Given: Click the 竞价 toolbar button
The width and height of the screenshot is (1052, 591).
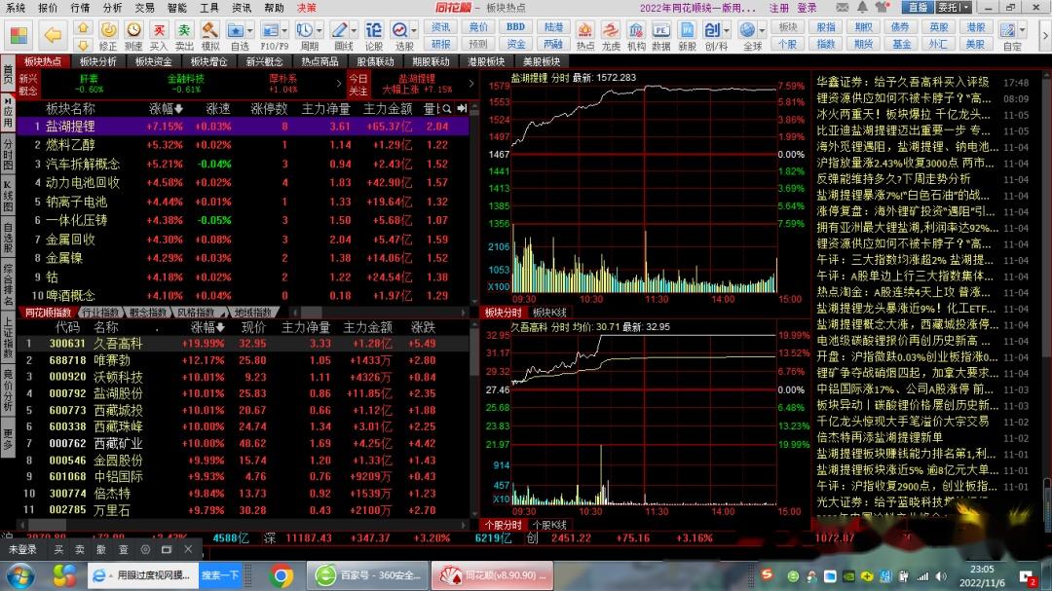Looking at the screenshot, I should 478,27.
